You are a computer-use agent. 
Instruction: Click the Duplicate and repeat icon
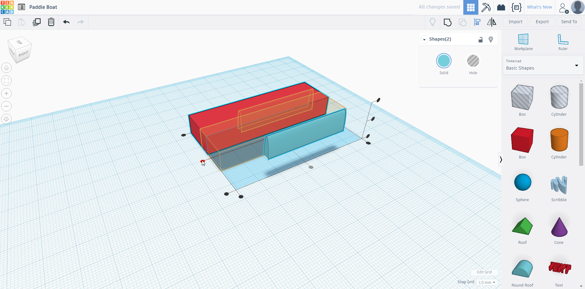pyautogui.click(x=37, y=22)
